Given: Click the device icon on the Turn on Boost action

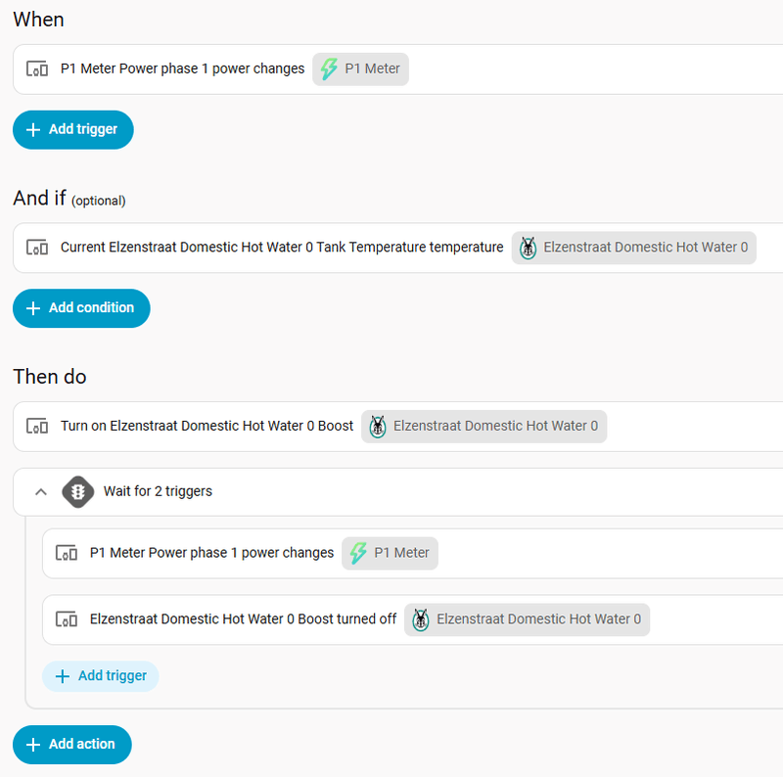Looking at the screenshot, I should tap(37, 426).
